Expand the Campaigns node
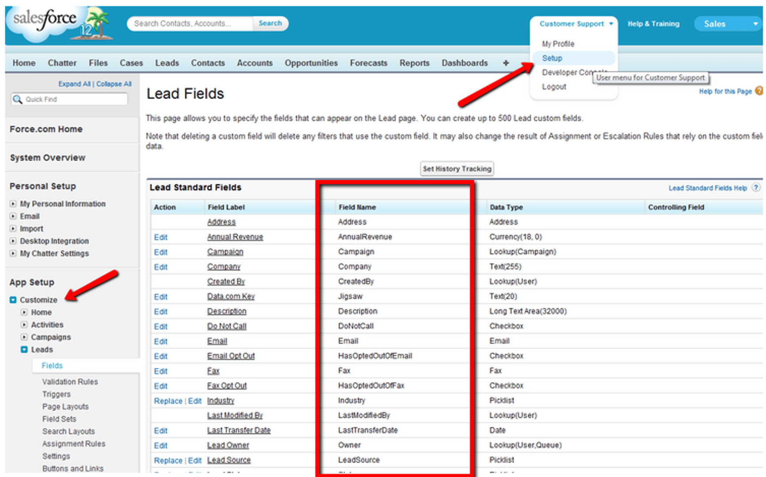The image size is (766, 477). [24, 337]
